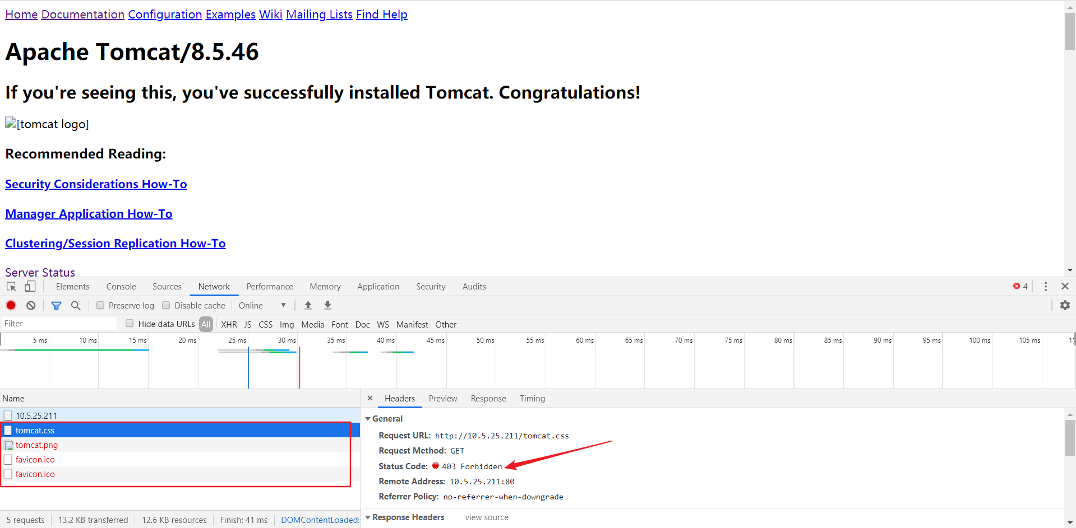This screenshot has width=1076, height=528.
Task: Open the Performance tab
Action: 270,287
